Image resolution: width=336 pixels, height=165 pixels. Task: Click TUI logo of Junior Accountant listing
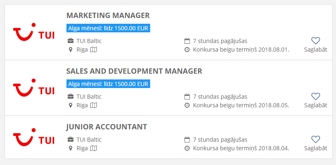(x=34, y=139)
